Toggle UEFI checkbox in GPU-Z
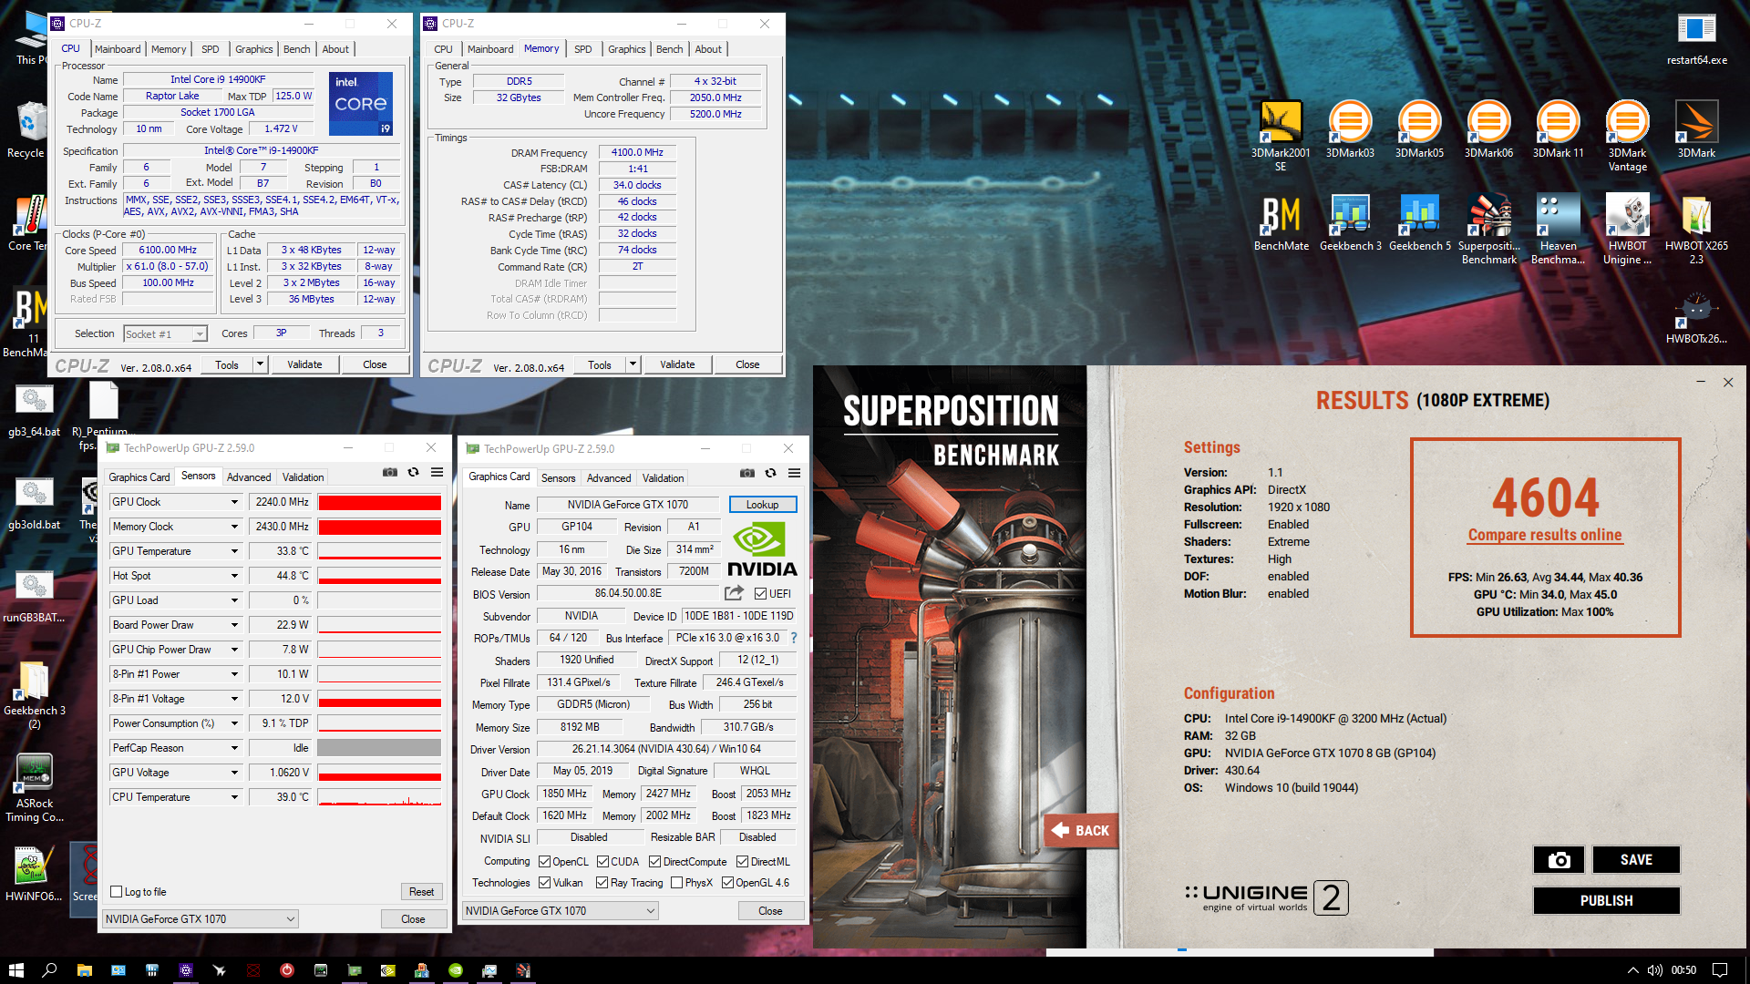The height and width of the screenshot is (984, 1750). pyautogui.click(x=760, y=594)
